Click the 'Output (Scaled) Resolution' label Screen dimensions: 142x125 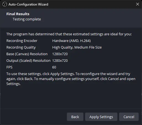(28, 61)
